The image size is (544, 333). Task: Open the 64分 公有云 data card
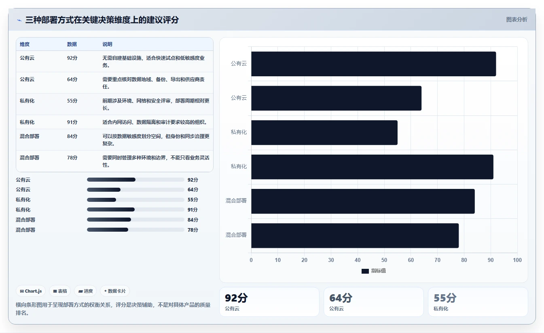(374, 302)
